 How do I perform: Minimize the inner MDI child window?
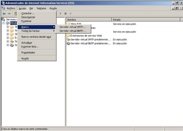pyautogui.click(x=173, y=8)
